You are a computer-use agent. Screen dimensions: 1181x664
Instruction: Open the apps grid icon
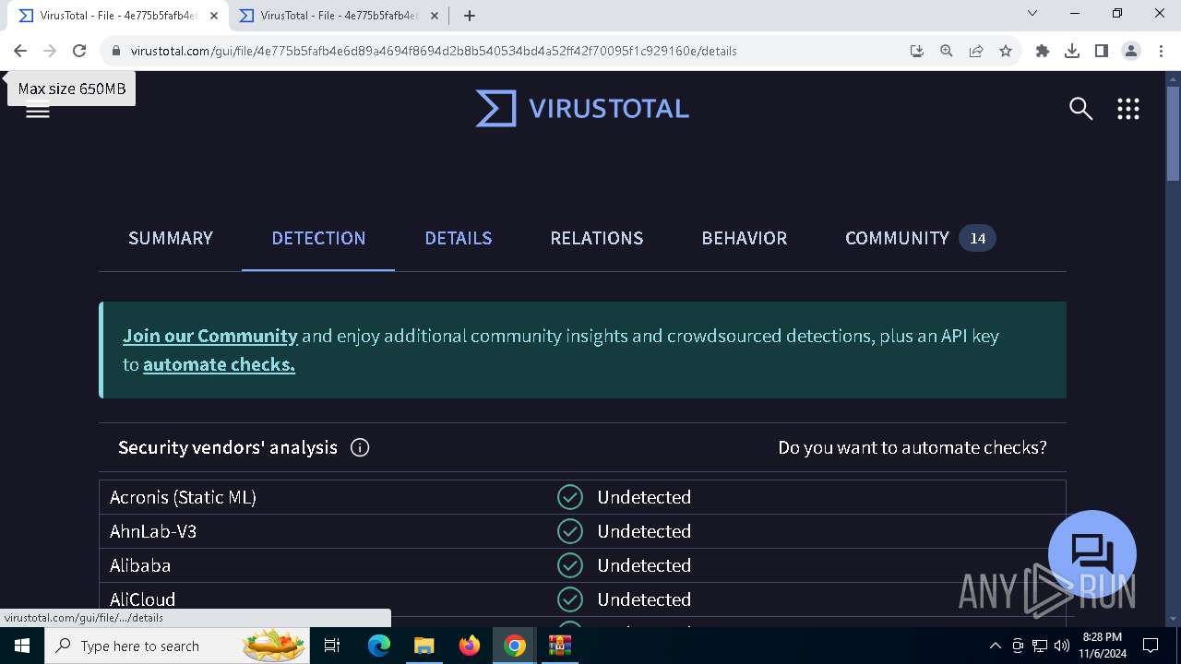[x=1127, y=109]
